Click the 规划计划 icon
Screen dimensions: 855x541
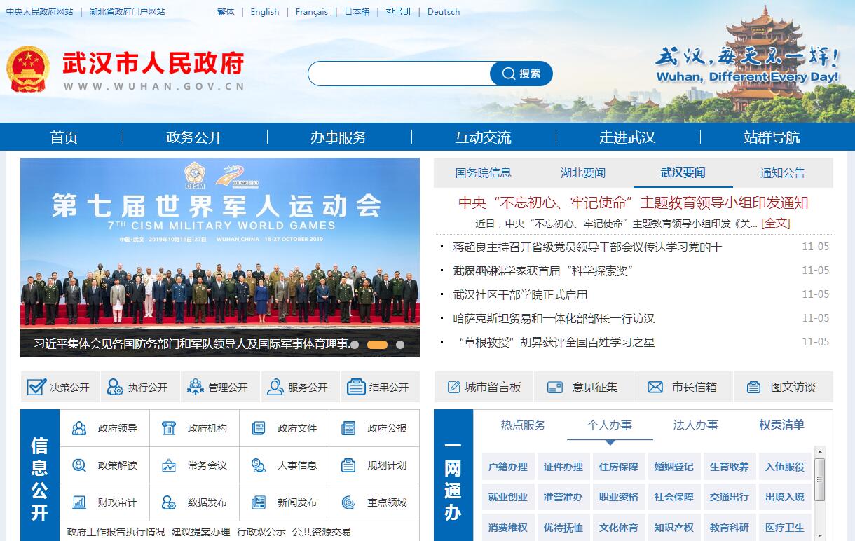pos(348,465)
